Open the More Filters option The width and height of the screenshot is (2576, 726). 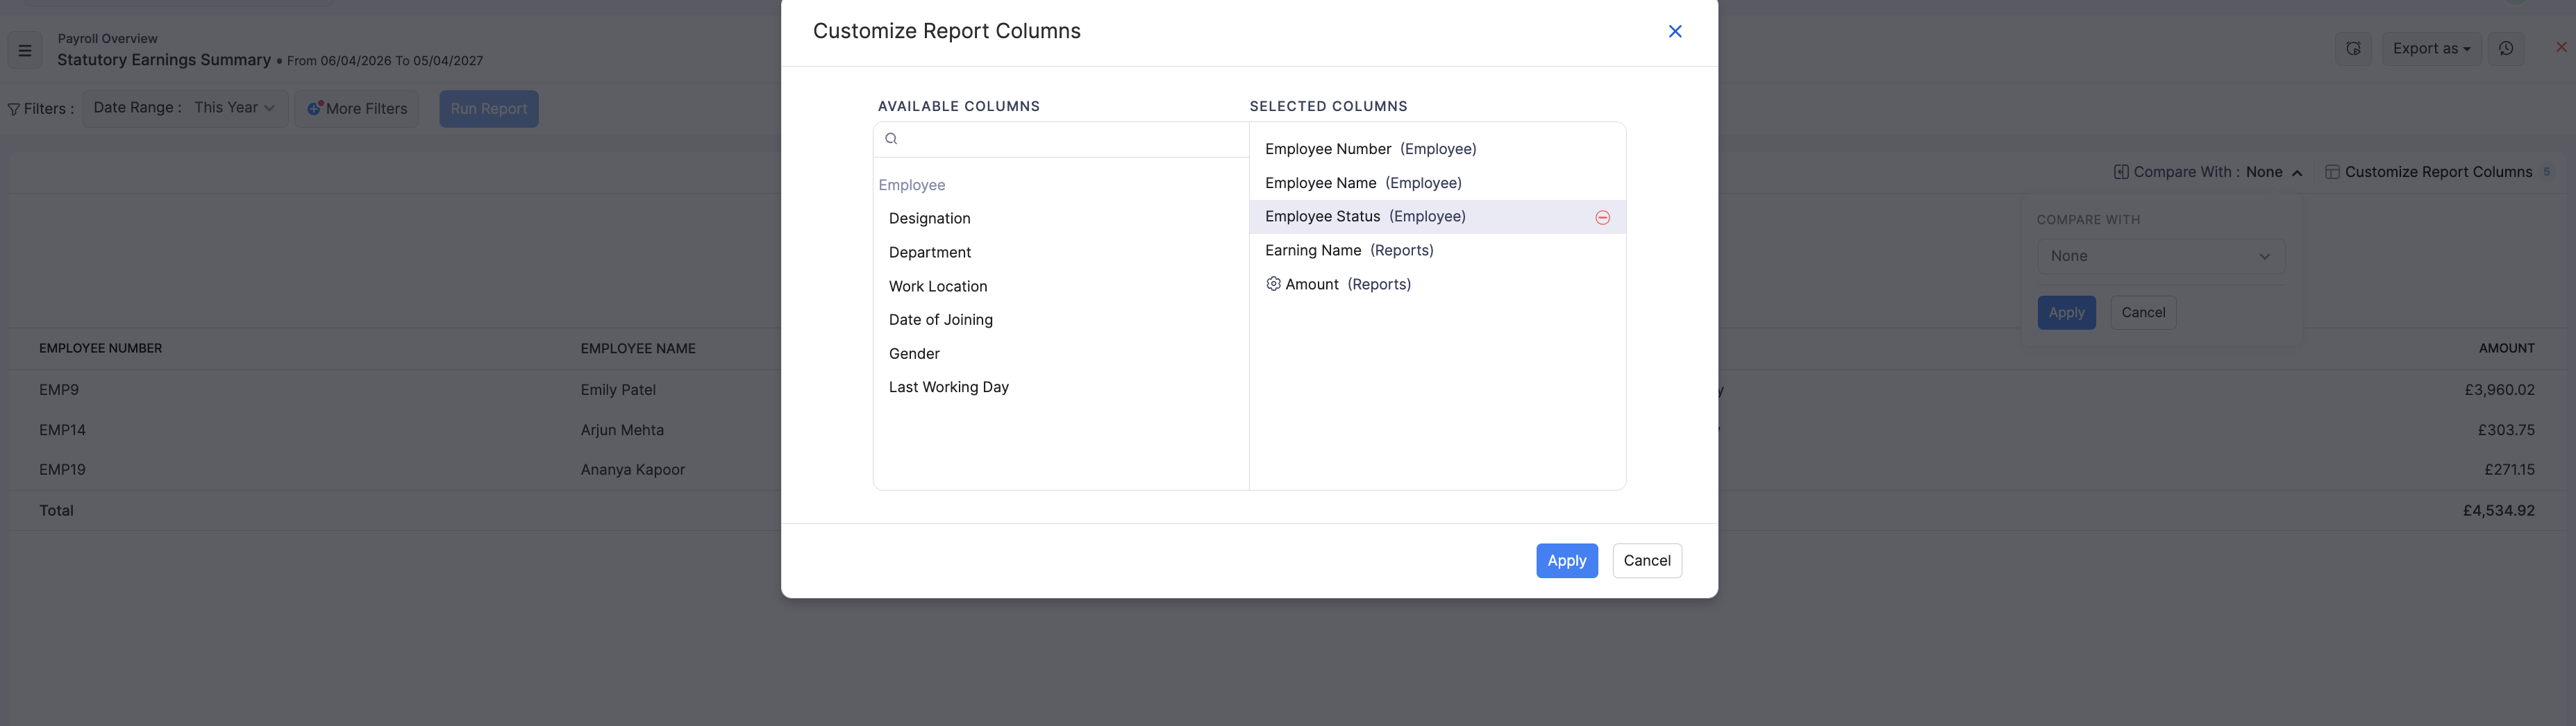[356, 109]
